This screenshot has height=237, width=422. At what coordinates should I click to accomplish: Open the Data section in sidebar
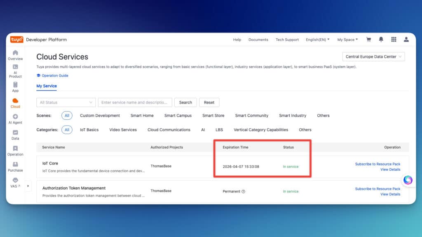point(15,135)
